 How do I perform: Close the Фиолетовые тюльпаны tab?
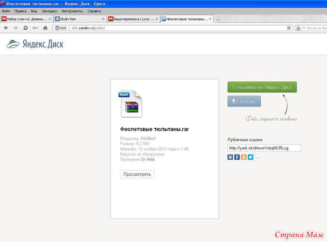[210, 19]
